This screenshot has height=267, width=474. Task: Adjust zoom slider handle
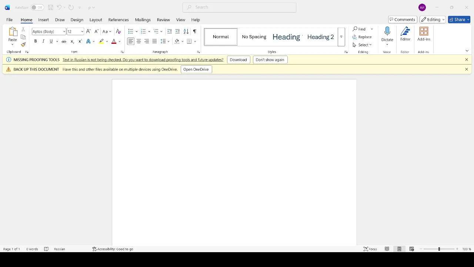pos(439,249)
